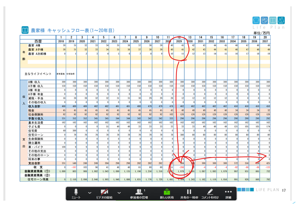The height and width of the screenshot is (211, 298).
Task: Select the 2018 year cell
Action: point(61,41)
